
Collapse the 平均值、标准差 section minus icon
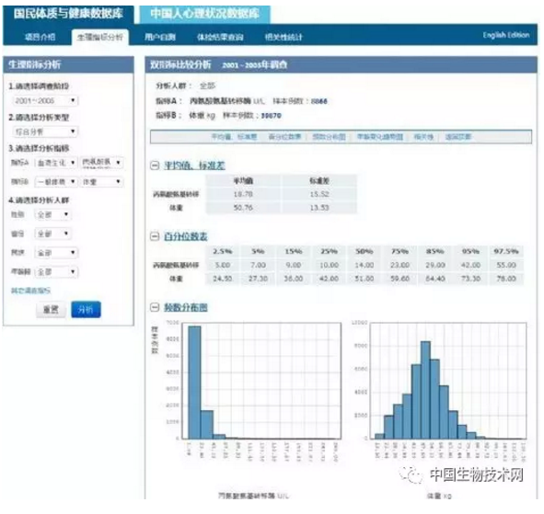point(155,166)
